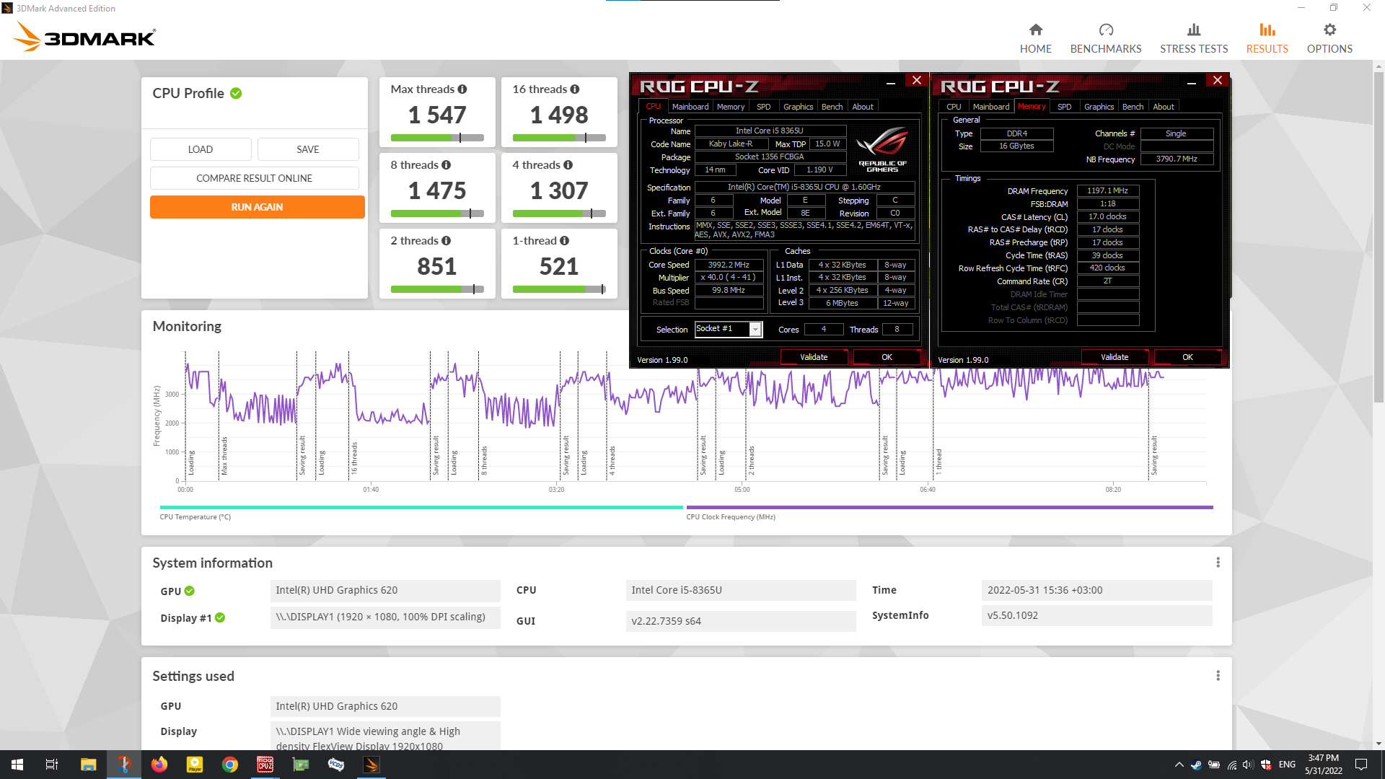Open File Explorer from the taskbar

coord(88,765)
